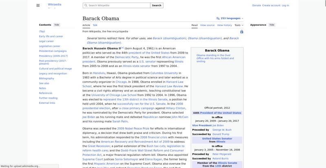Hide the Appearance panel

coord(272,25)
